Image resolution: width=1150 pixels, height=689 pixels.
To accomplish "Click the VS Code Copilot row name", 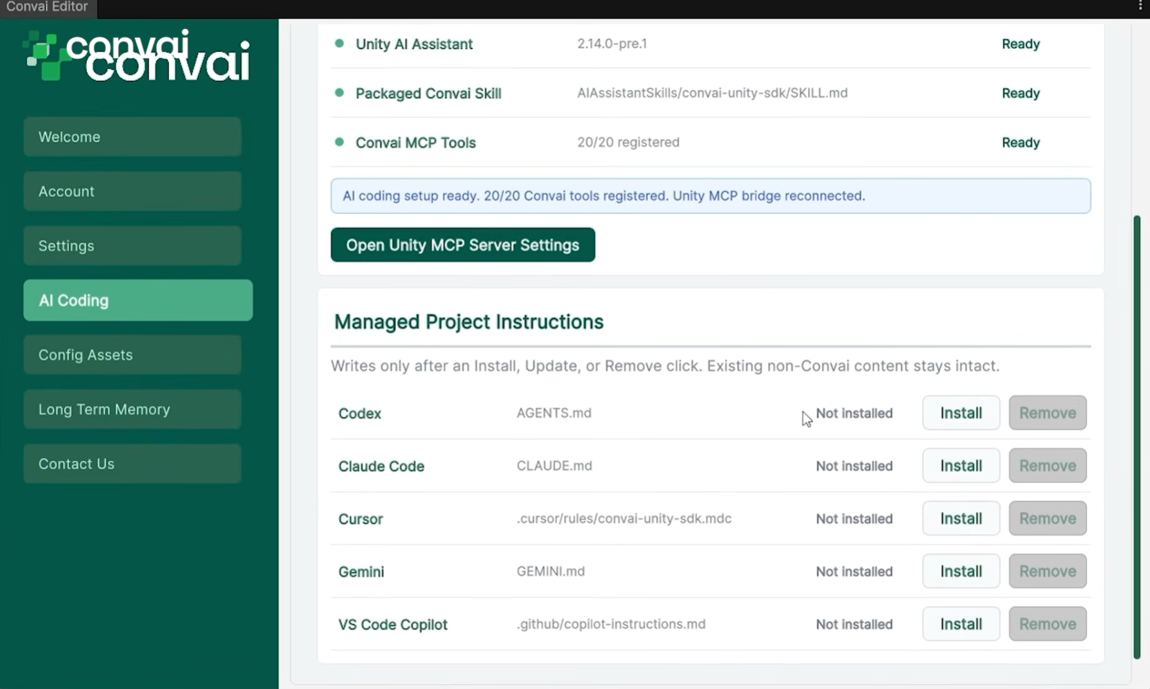I will 393,624.
